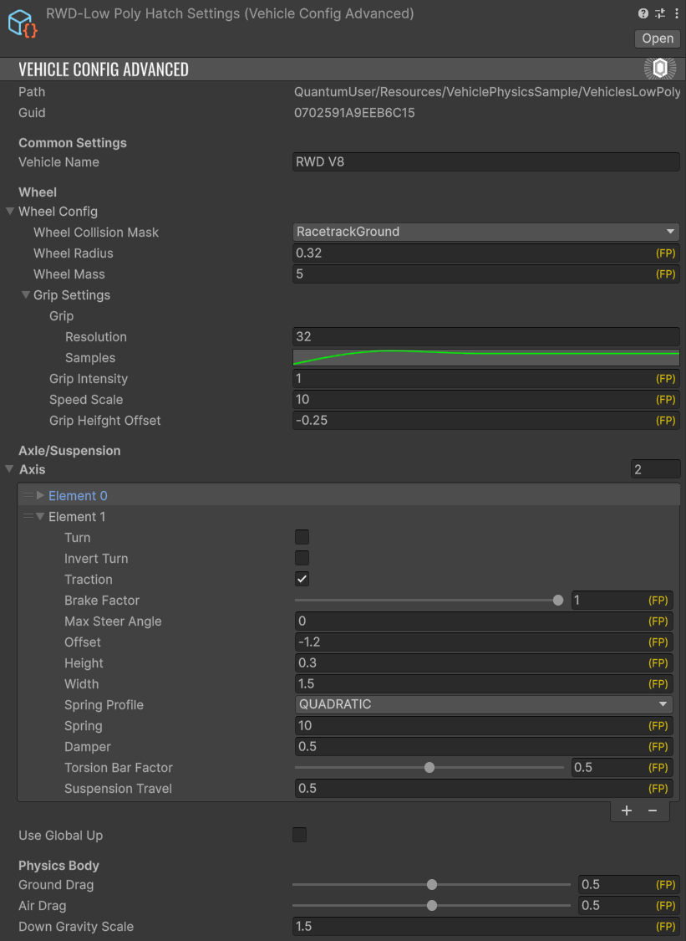The height and width of the screenshot is (941, 686).
Task: Click the Vehicle Name text field
Action: (x=486, y=162)
